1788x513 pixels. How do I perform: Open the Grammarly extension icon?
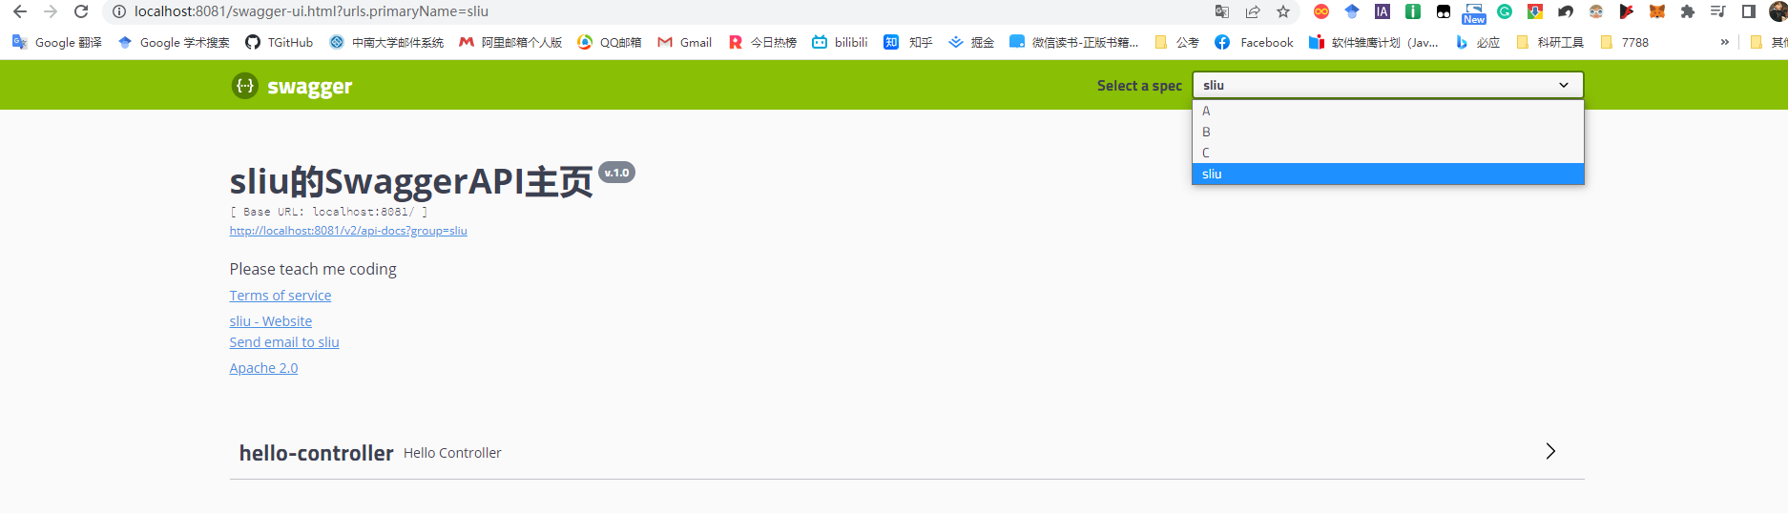pos(1505,11)
